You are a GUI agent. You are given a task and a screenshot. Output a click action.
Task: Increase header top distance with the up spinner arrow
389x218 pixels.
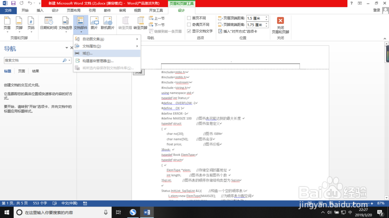coord(266,17)
